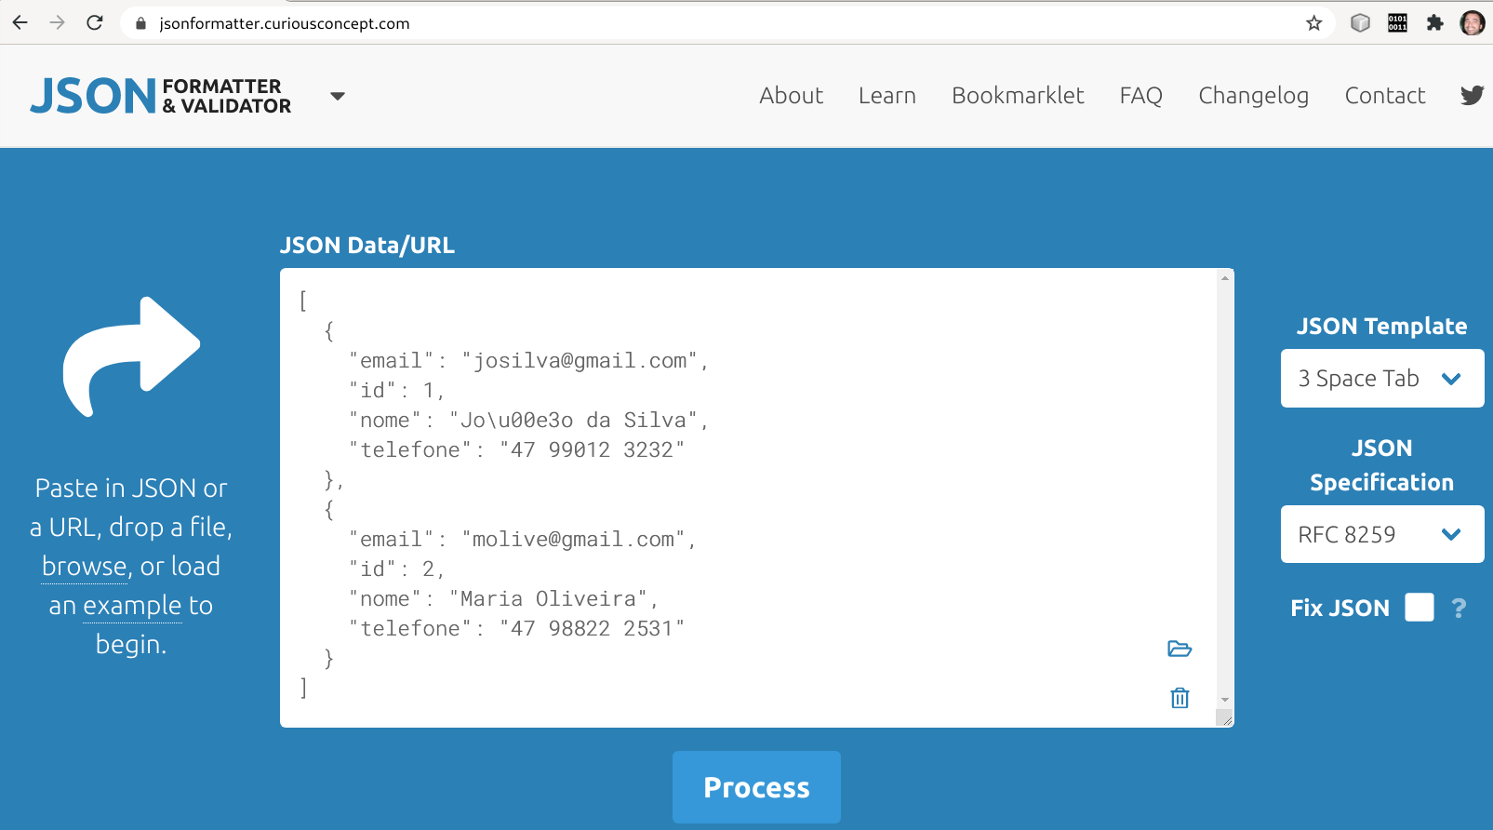Open the cube browser extension
Viewport: 1493px width, 830px height.
tap(1360, 23)
